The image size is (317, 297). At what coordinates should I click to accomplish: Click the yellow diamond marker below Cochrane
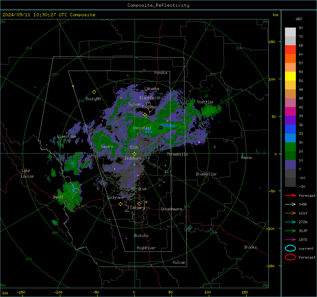click(x=120, y=204)
